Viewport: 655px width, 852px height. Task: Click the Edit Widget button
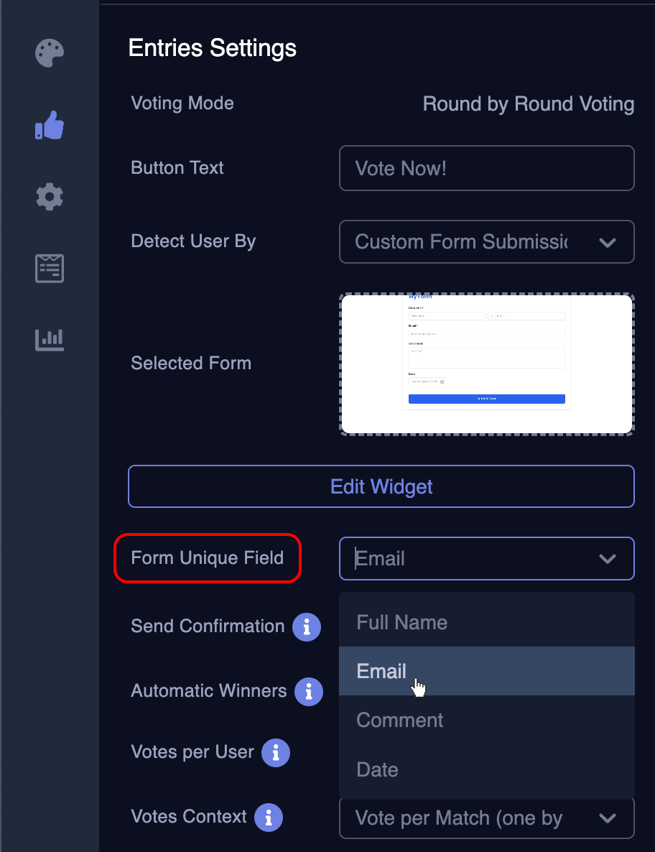(x=381, y=486)
